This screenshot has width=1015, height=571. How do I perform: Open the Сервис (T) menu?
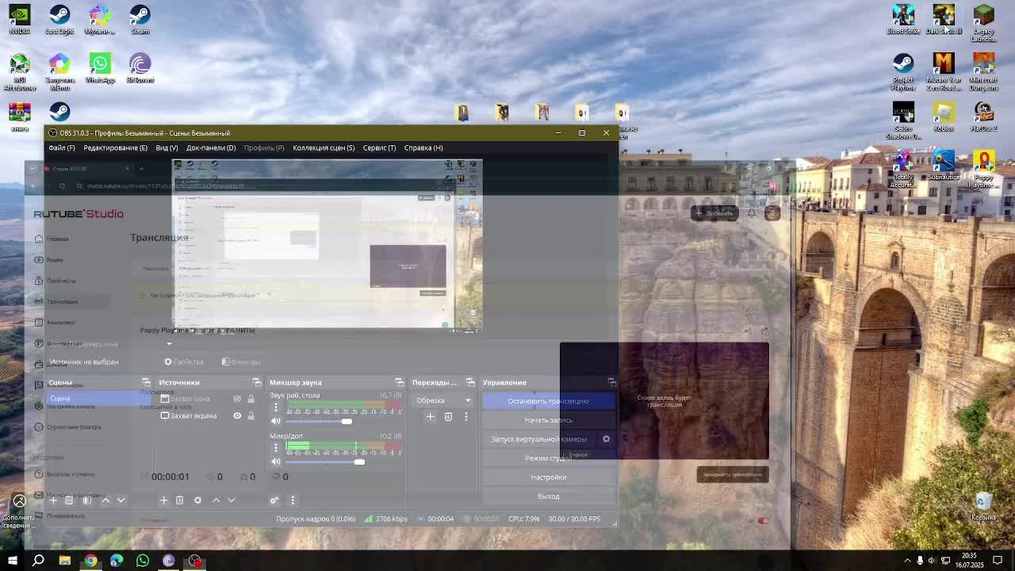[379, 148]
